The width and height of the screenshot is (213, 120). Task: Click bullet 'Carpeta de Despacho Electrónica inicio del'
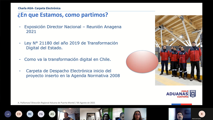(69, 71)
